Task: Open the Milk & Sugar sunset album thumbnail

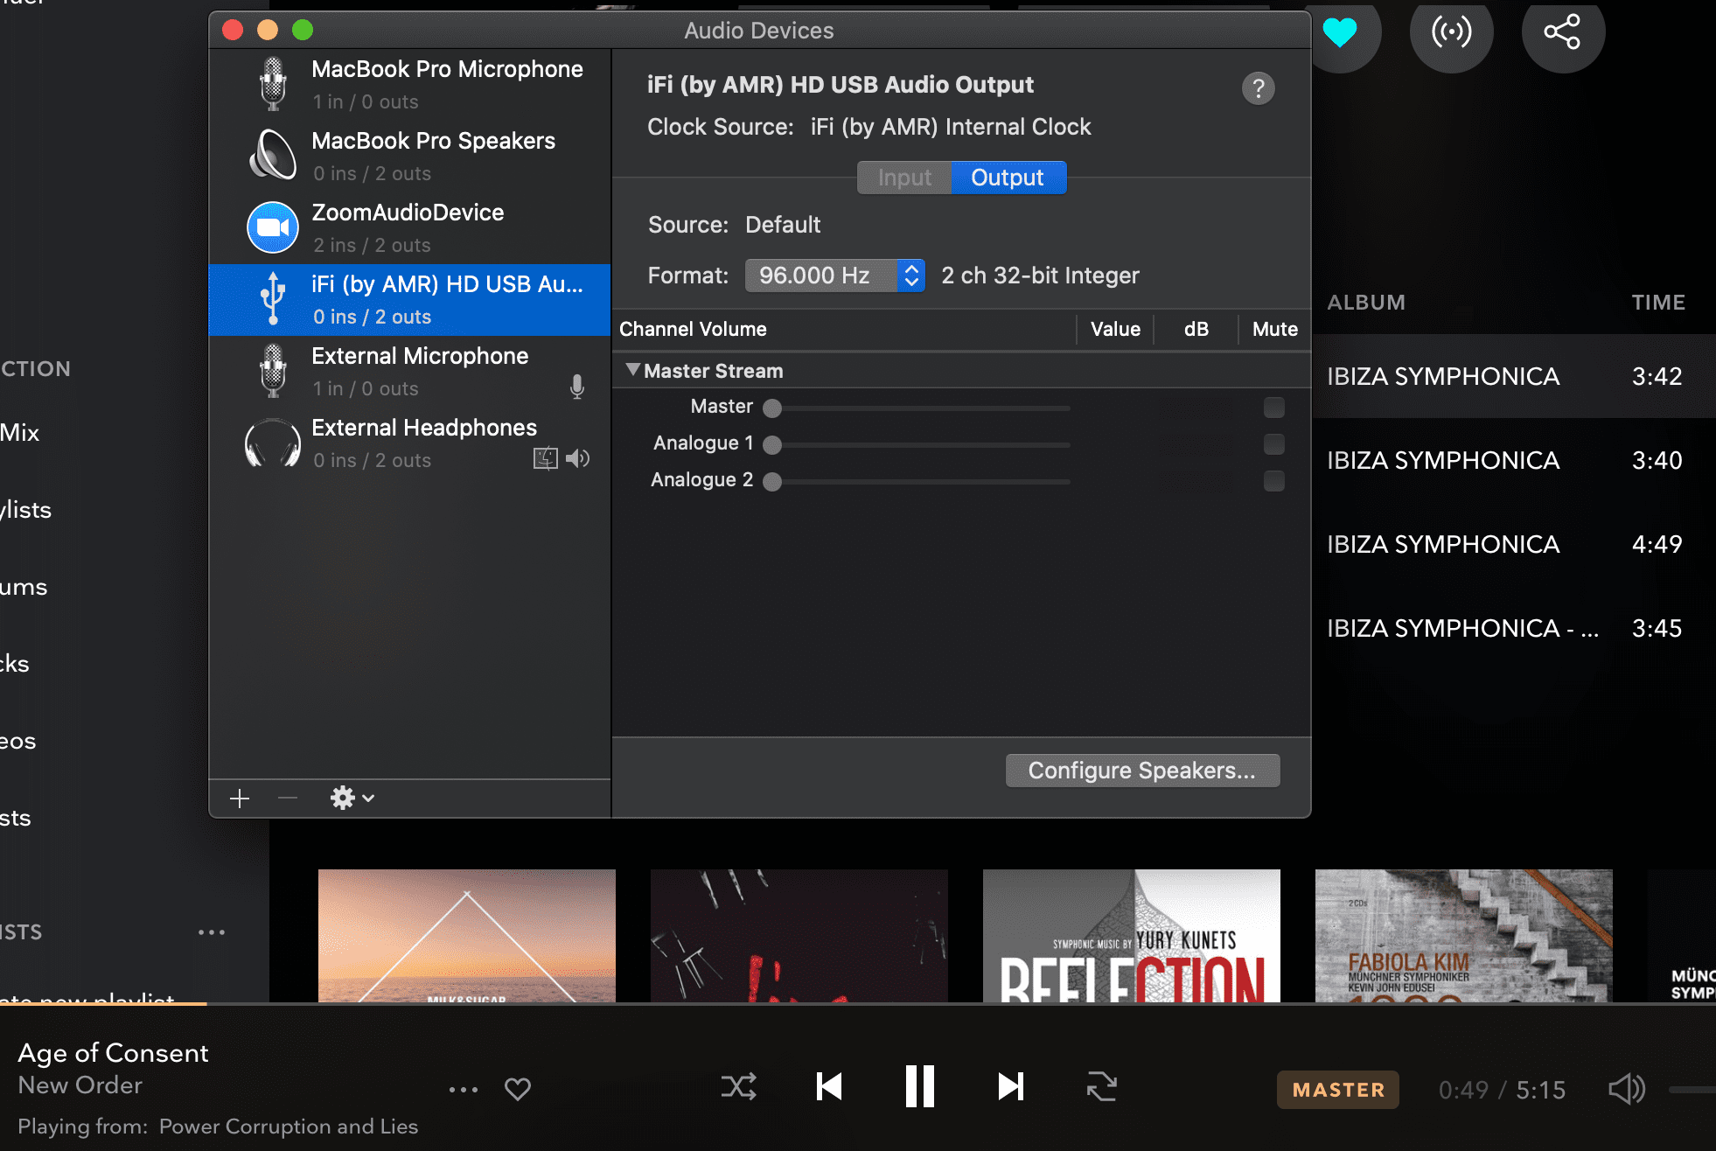Action: pos(467,935)
